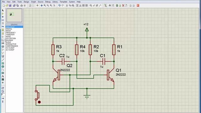The height and width of the screenshot is (113, 201).
Task: Save the current design
Action: [10, 6]
